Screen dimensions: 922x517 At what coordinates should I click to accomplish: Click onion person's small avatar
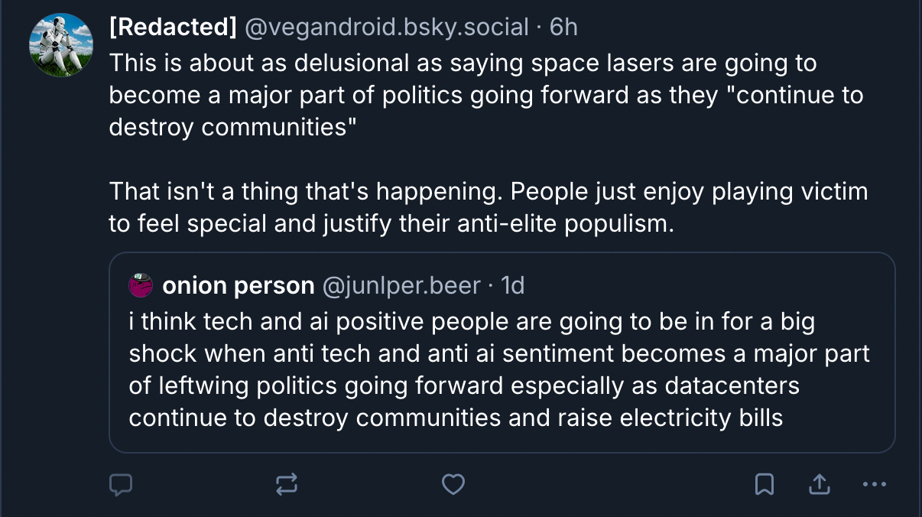click(141, 285)
